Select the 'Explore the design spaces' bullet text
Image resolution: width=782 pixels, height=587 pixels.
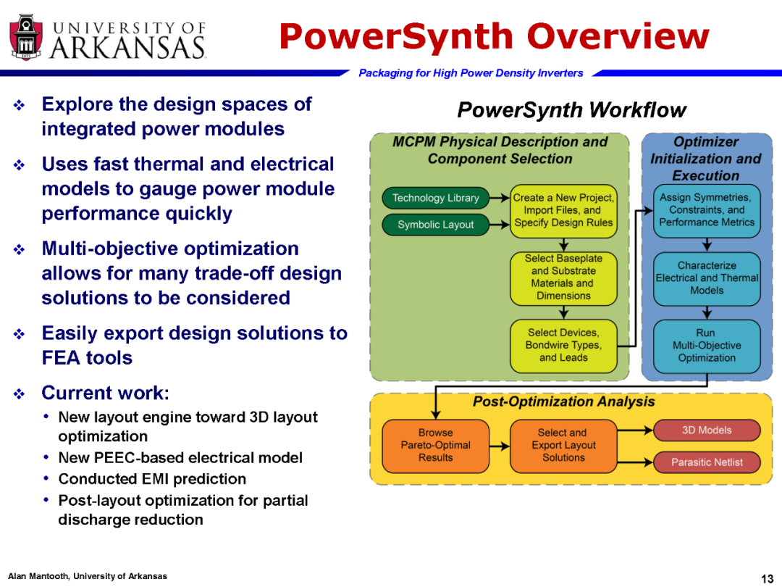pos(177,116)
